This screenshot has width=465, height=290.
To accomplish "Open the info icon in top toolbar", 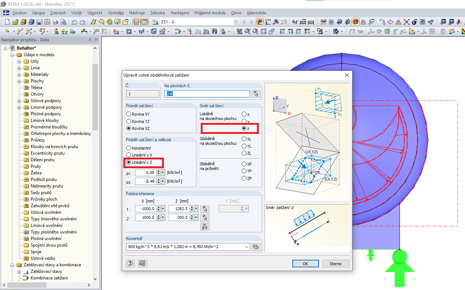I will pos(414,22).
